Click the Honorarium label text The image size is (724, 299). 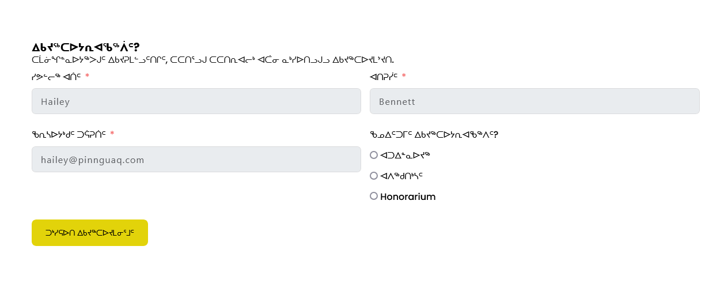[408, 196]
